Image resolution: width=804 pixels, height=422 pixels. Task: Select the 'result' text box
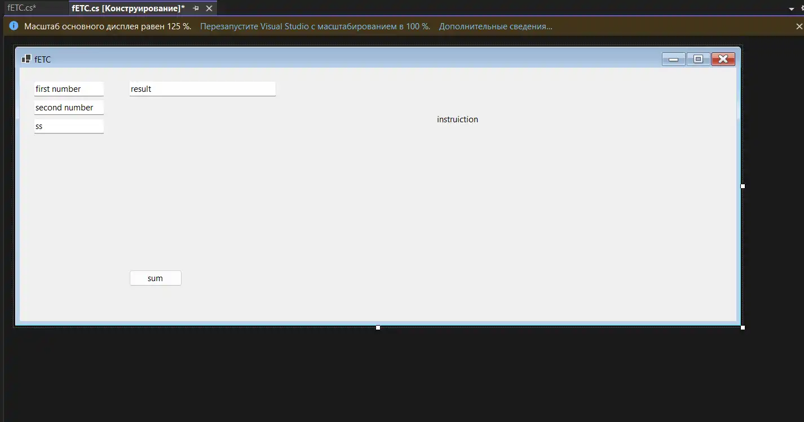click(x=202, y=89)
